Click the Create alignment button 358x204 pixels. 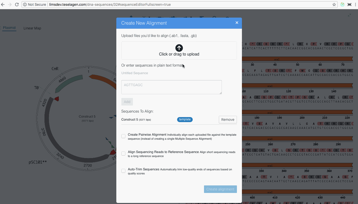[x=220, y=189]
